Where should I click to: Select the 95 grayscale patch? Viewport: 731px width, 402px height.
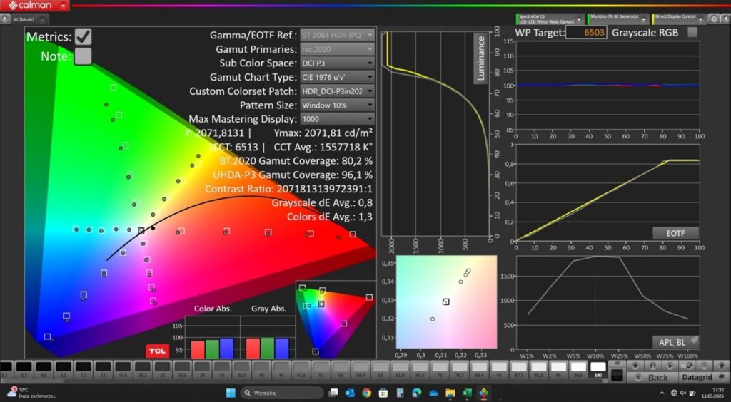click(558, 369)
